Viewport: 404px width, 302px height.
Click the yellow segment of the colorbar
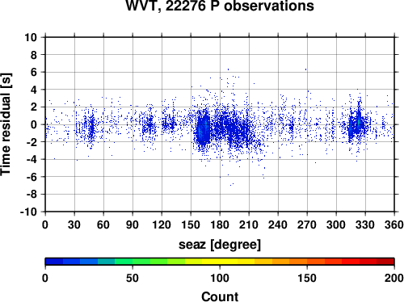click(220, 262)
